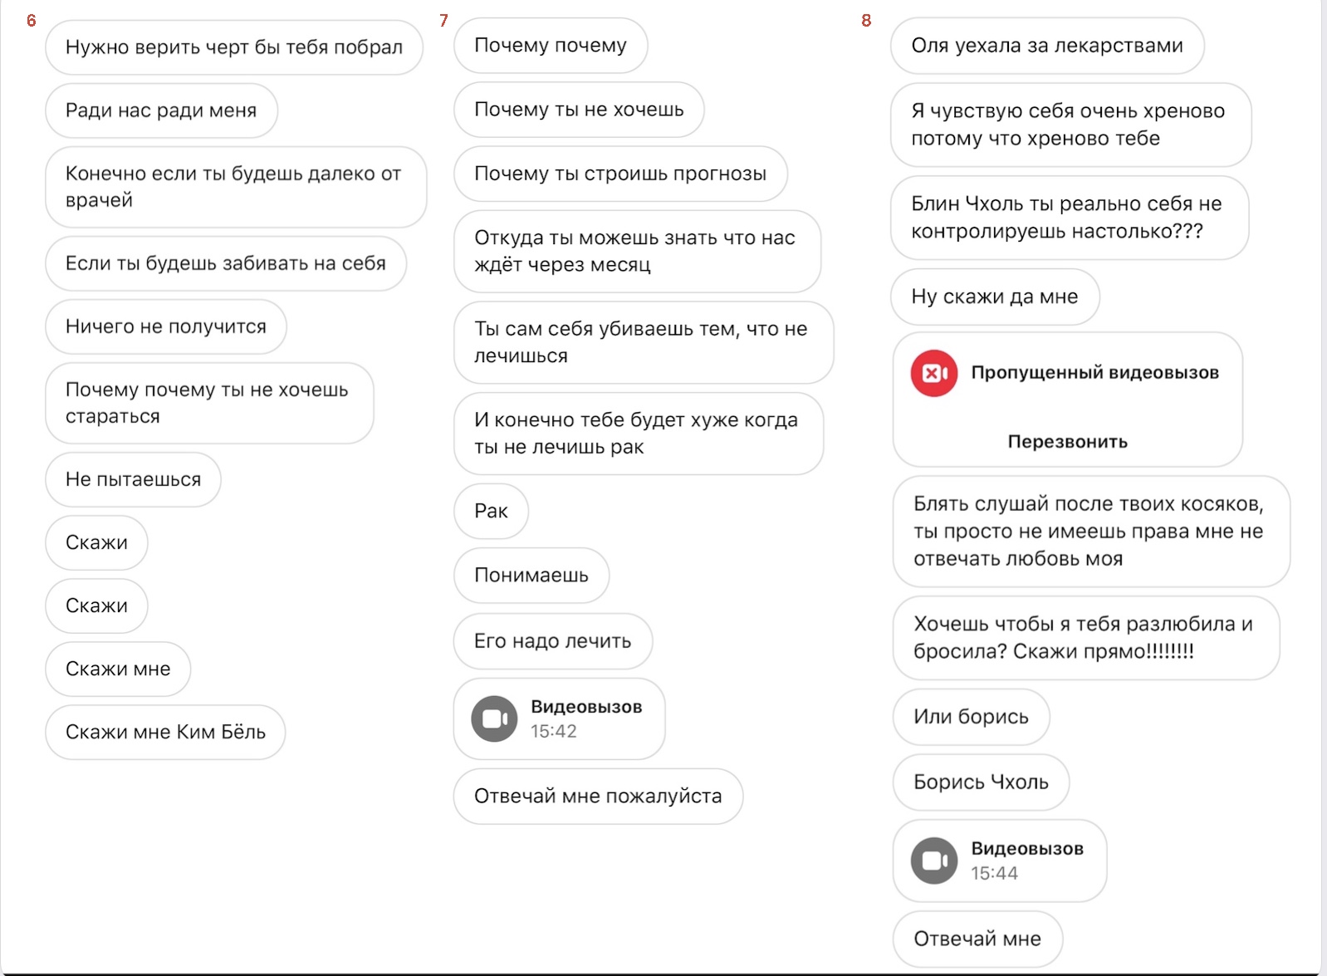This screenshot has height=976, width=1327.
Task: Open the Пропущенный видеовызов message
Action: pyautogui.click(x=1067, y=400)
